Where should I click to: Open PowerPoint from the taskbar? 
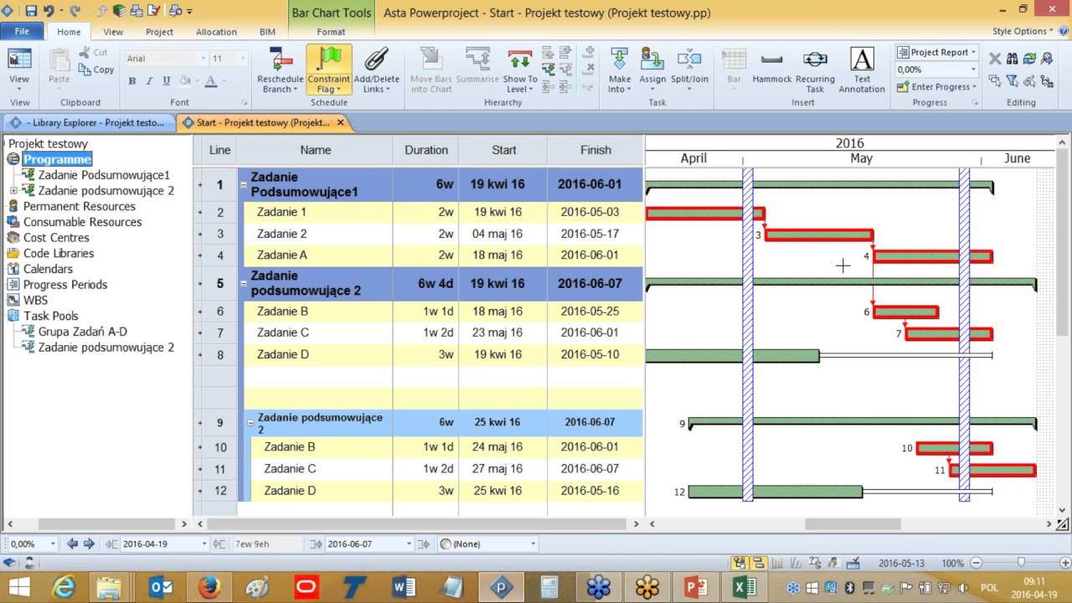pyautogui.click(x=696, y=586)
